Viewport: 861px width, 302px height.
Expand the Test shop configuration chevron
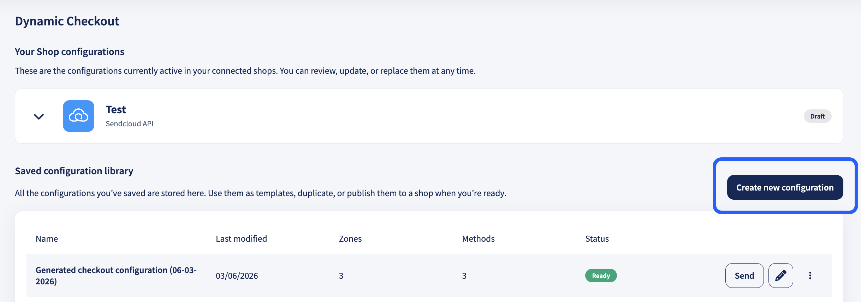pyautogui.click(x=39, y=116)
